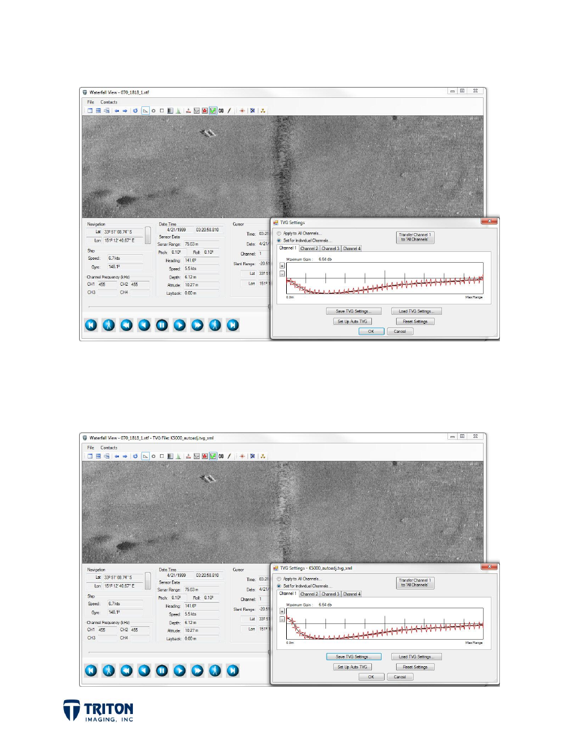This screenshot has width=576, height=746.
Task: Click the blue left arrow in upper toolbar
Action: coord(117,111)
